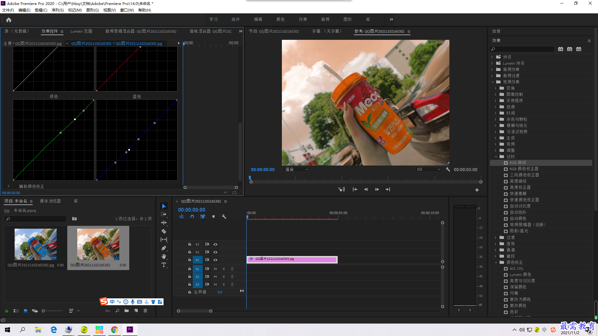Click the Button Editor plus icon

477,190
